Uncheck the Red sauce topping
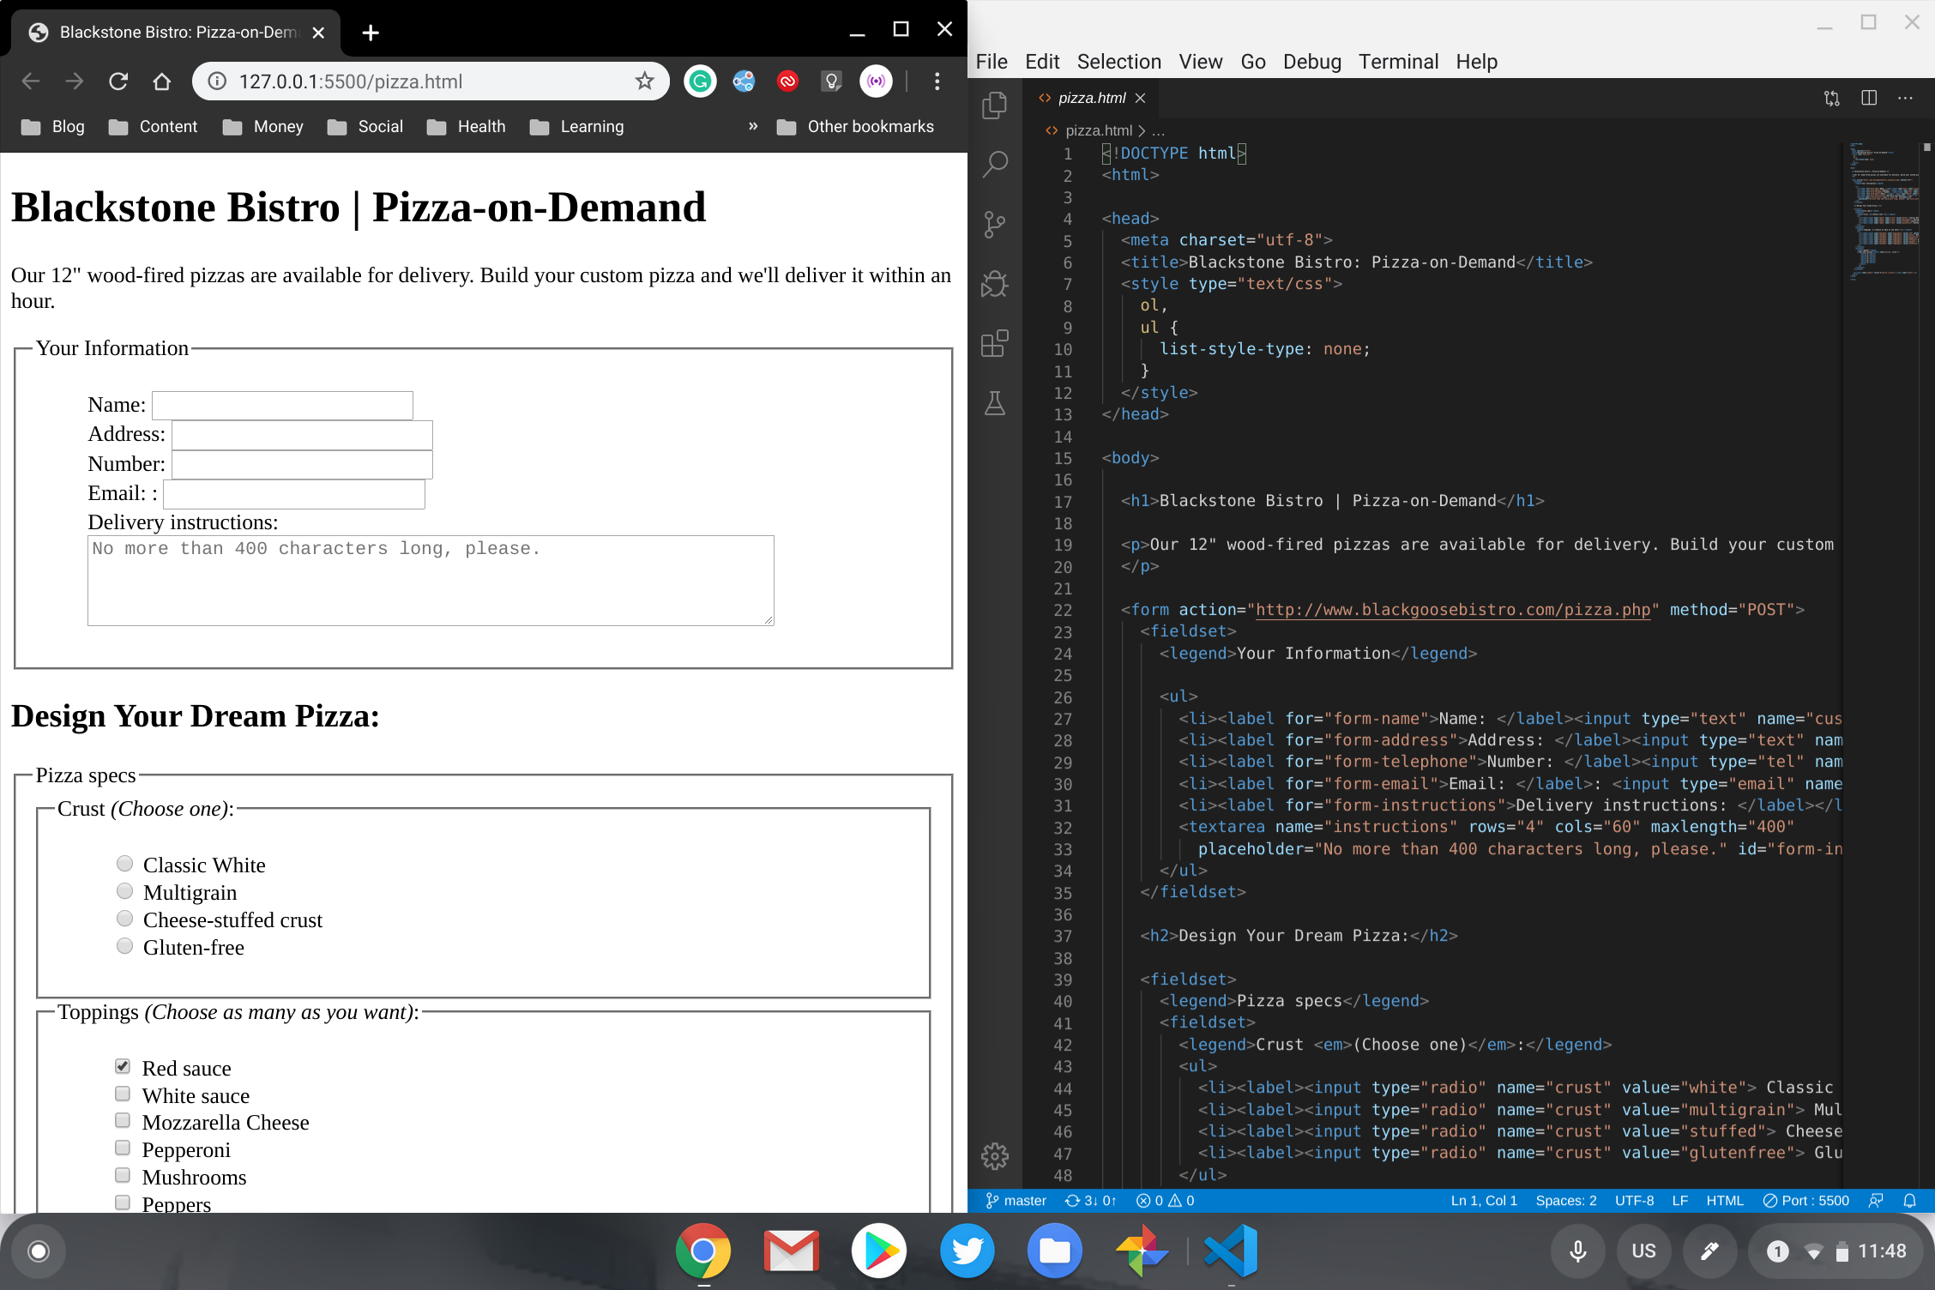The image size is (1935, 1290). pyautogui.click(x=123, y=1066)
